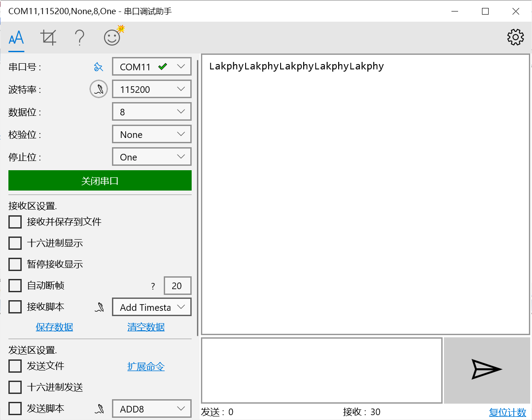Click inside the frame timeout field showing 20
This screenshot has height=420, width=532.
(x=177, y=285)
